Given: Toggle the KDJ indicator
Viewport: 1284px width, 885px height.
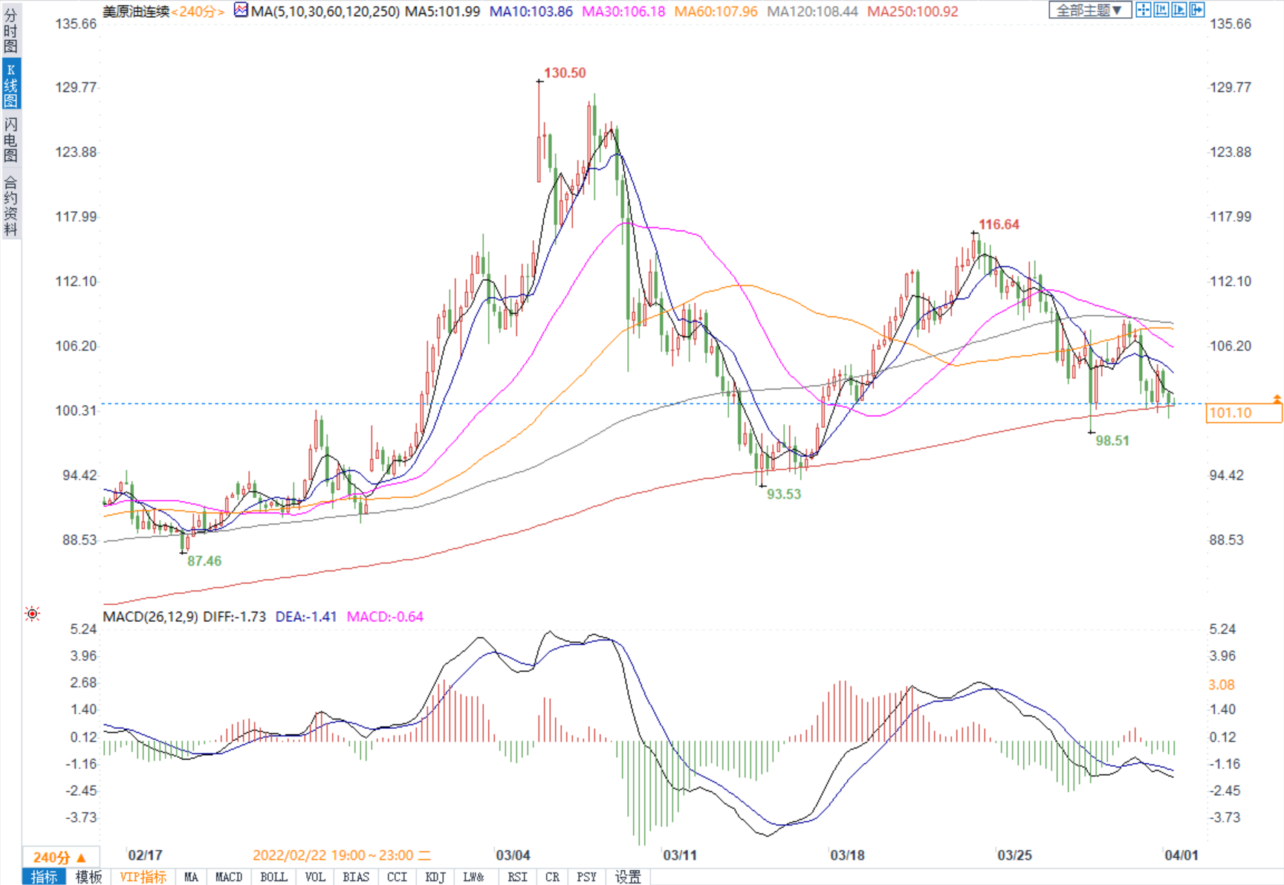Looking at the screenshot, I should pyautogui.click(x=435, y=877).
